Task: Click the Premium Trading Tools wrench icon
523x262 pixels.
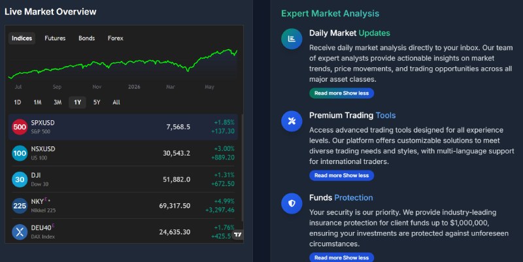Action: point(292,121)
